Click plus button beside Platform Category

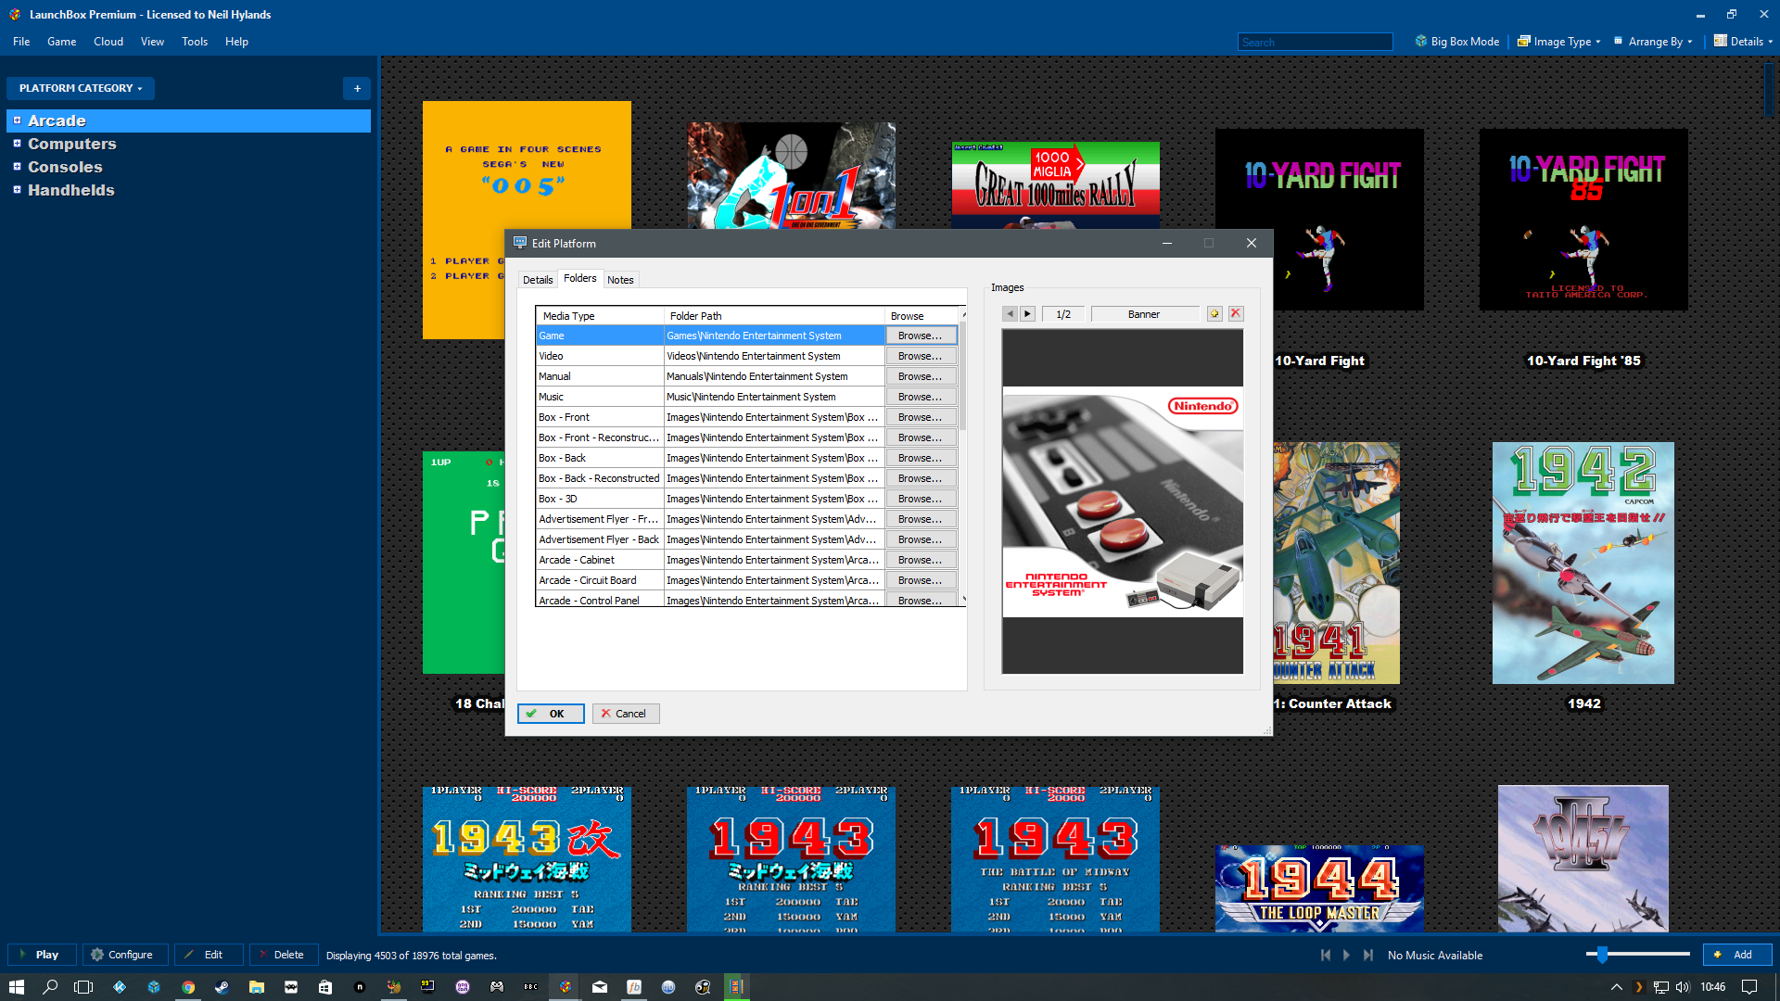357,88
